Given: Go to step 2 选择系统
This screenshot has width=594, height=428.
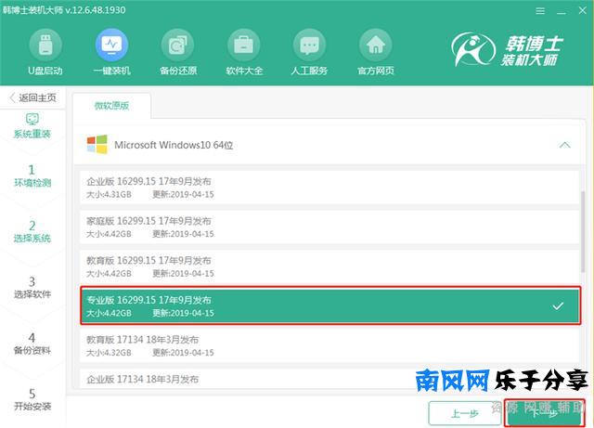Looking at the screenshot, I should tap(32, 231).
